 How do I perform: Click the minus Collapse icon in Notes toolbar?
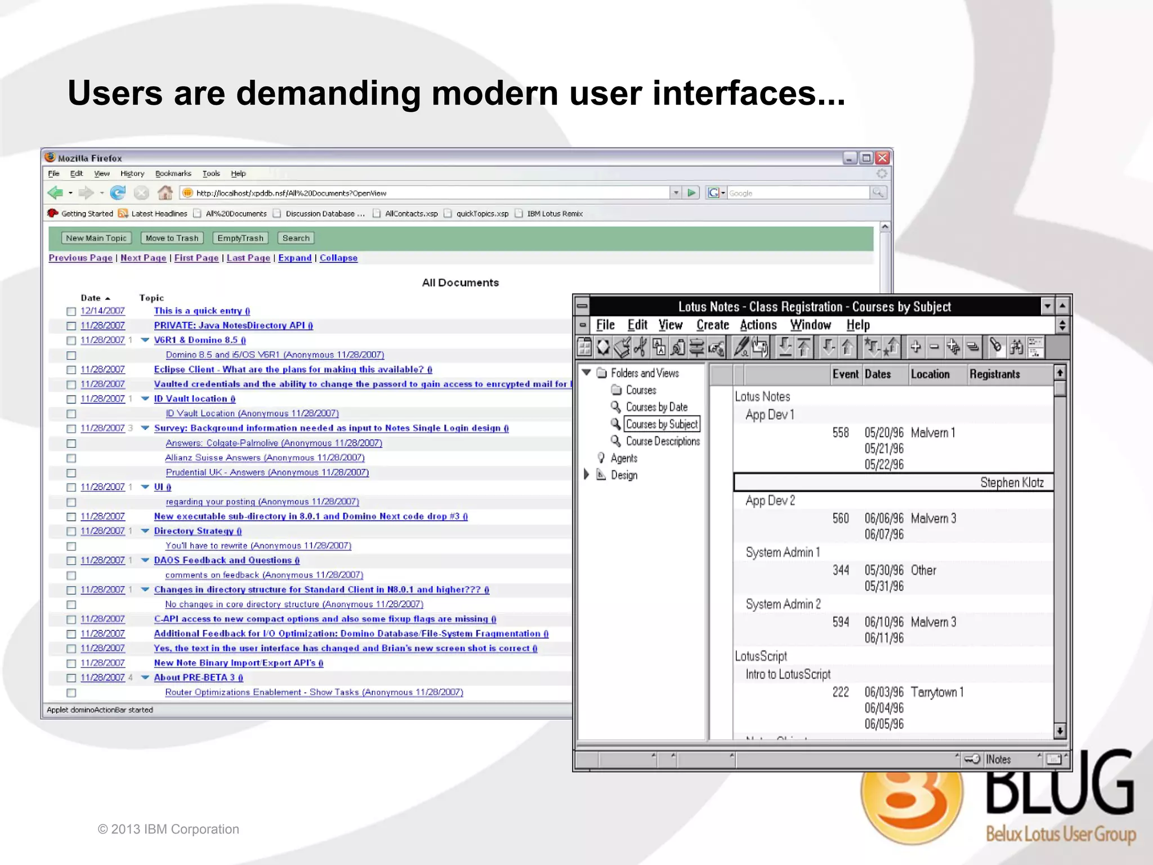click(x=935, y=347)
